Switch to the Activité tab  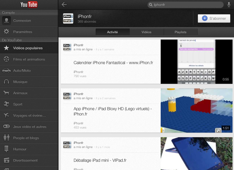tap(113, 32)
